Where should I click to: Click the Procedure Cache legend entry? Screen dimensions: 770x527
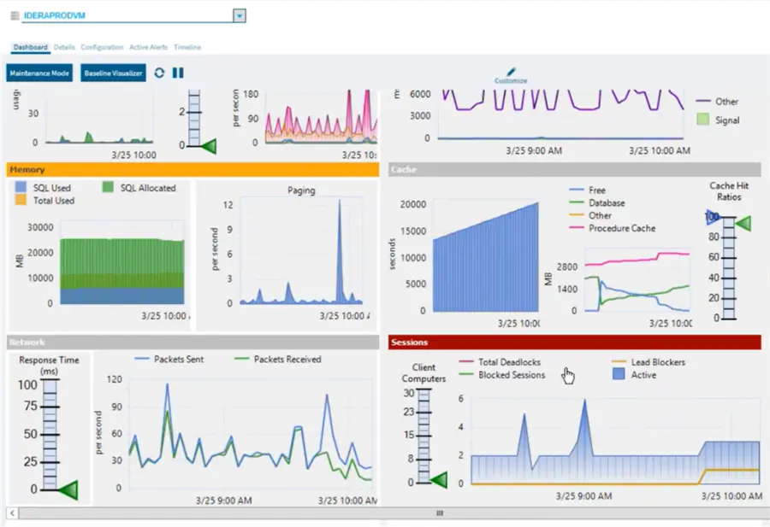click(x=612, y=228)
